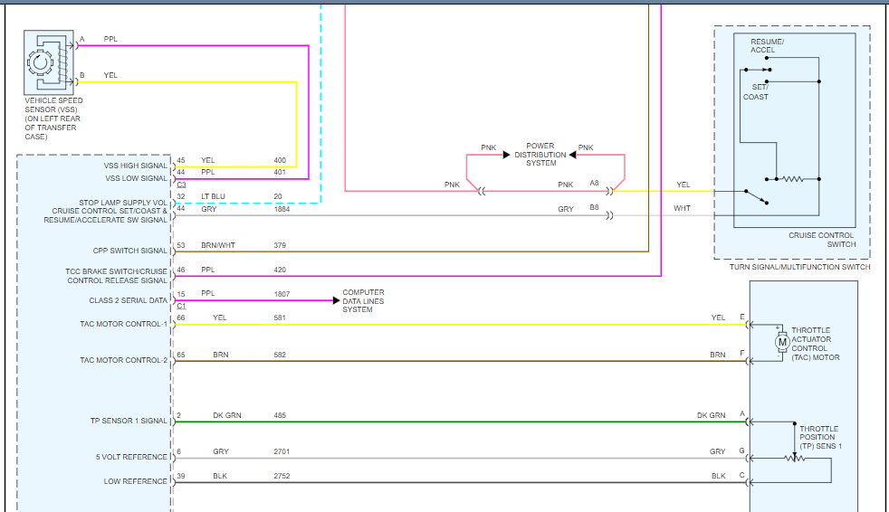
Task: Click pin number 39 at low reference
Action: coord(181,476)
